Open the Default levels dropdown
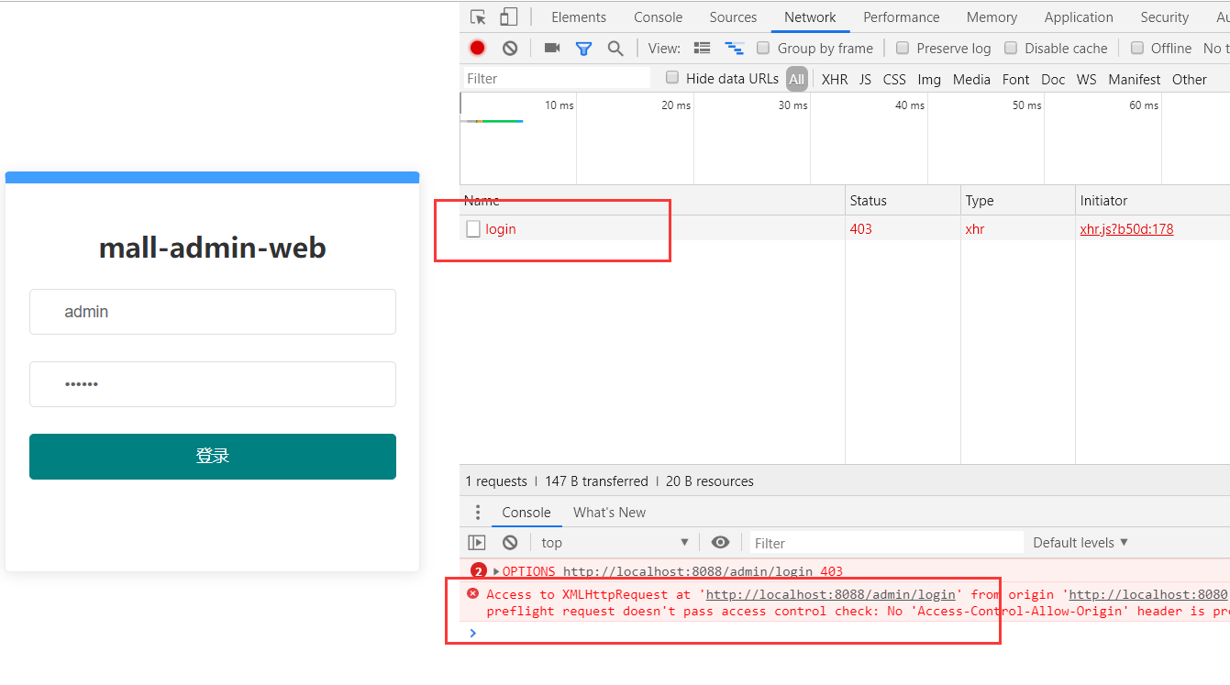1230x685 pixels. tap(1080, 542)
